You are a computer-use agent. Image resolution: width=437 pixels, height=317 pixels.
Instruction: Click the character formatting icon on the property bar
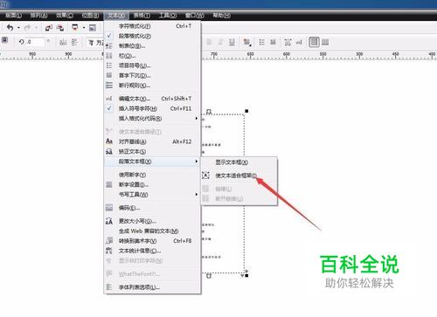pyautogui.click(x=288, y=43)
